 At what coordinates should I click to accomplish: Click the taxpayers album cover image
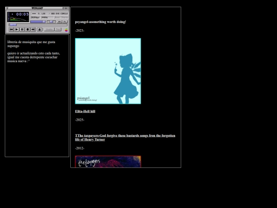(x=108, y=161)
